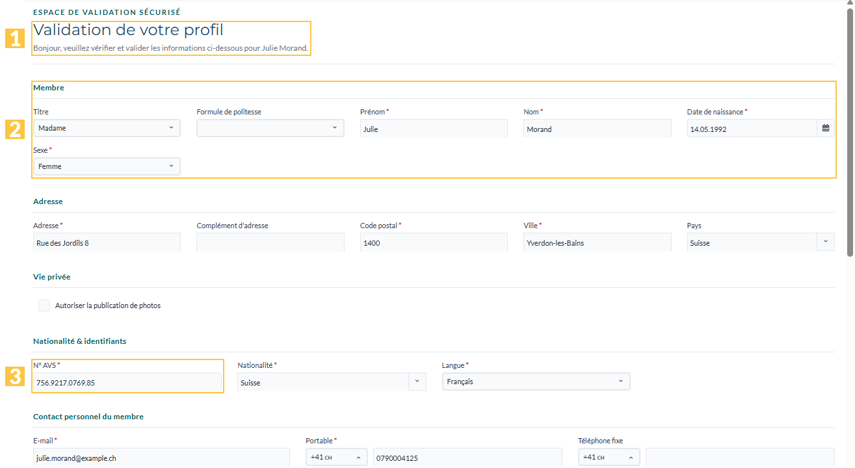855x468 pixels.
Task: Click the "Vie privée" section heading
Action: [52, 277]
